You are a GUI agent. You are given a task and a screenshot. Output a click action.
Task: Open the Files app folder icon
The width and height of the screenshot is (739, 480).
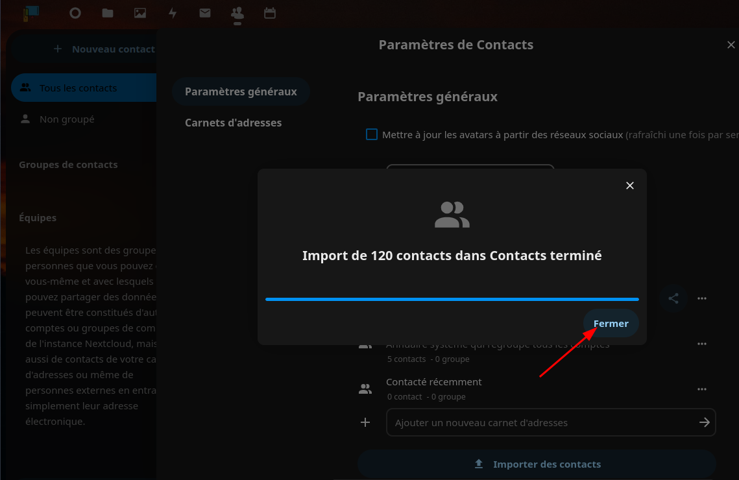click(108, 13)
